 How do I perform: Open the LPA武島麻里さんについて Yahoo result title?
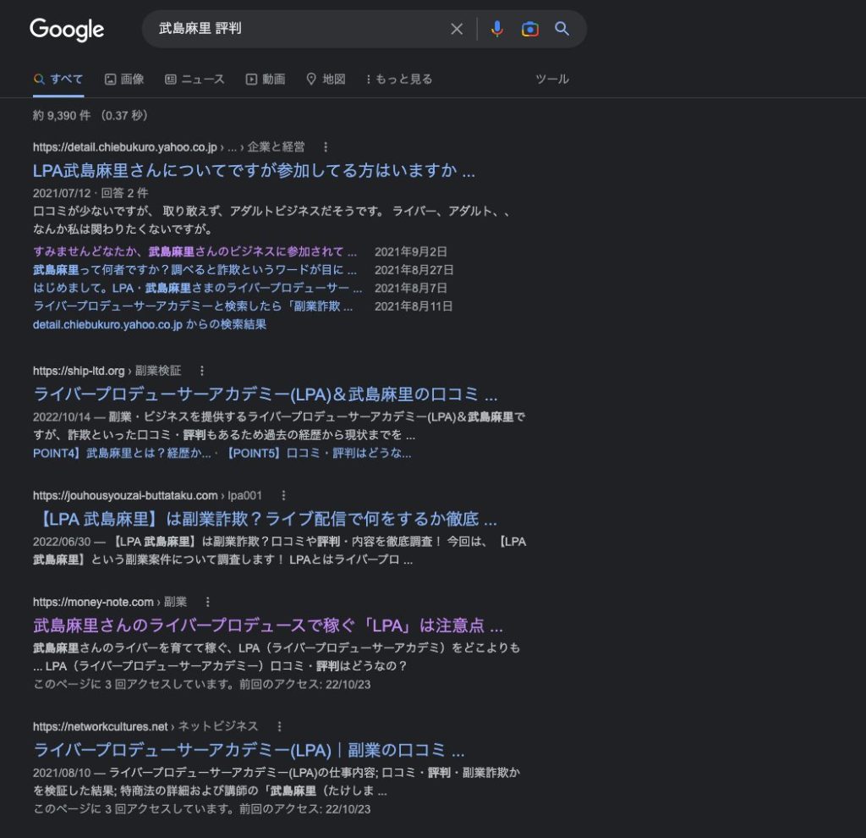254,170
